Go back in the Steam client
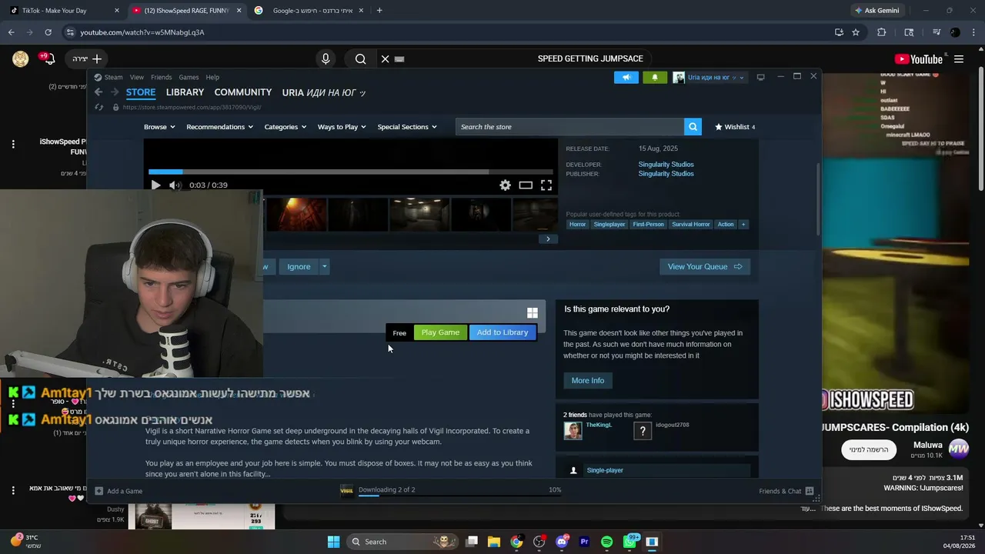The width and height of the screenshot is (985, 554). (98, 92)
